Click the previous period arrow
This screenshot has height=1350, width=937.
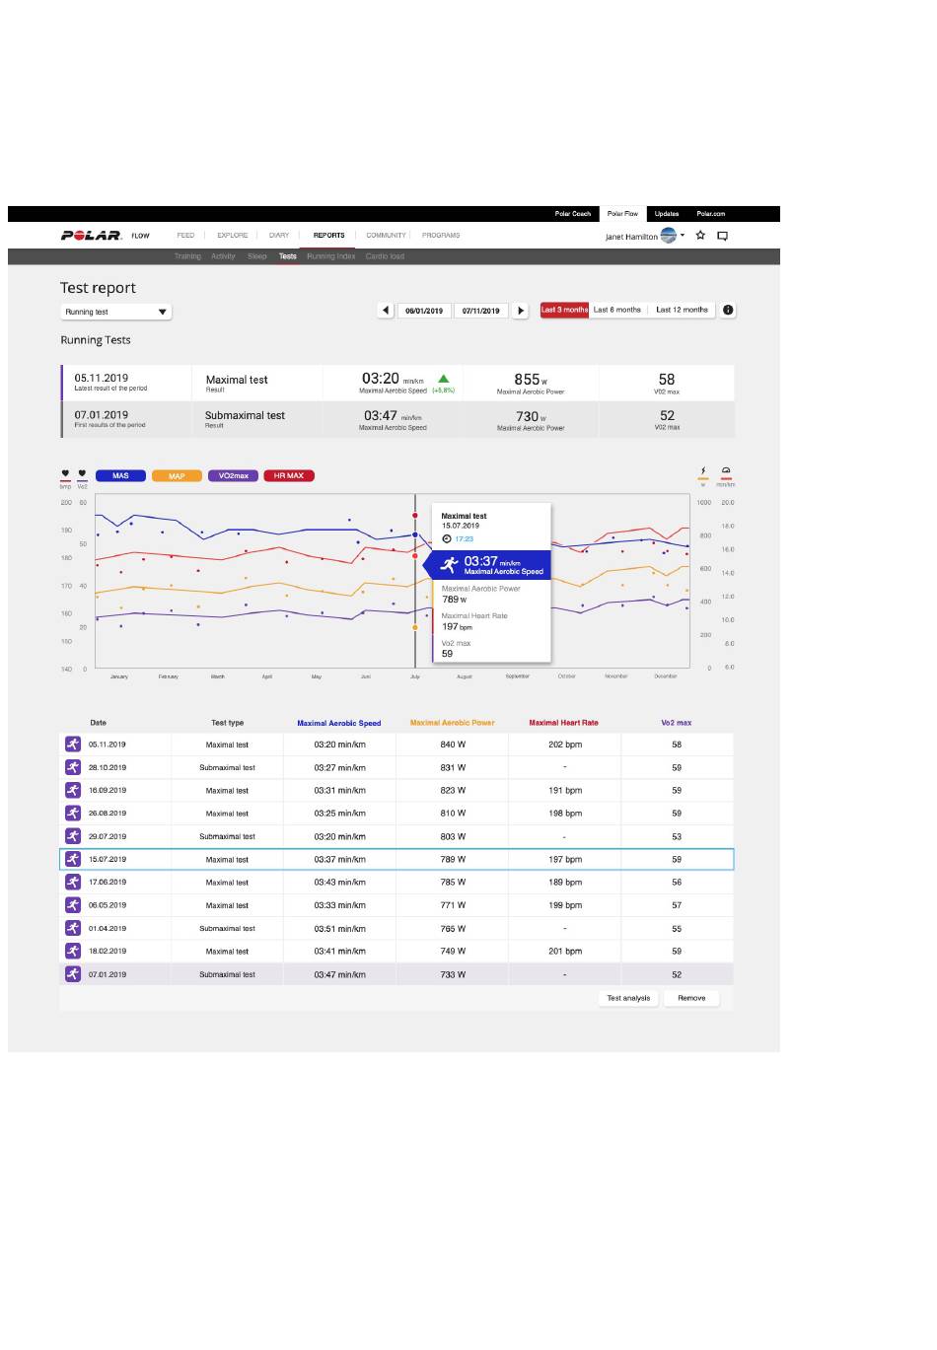pyautogui.click(x=386, y=311)
